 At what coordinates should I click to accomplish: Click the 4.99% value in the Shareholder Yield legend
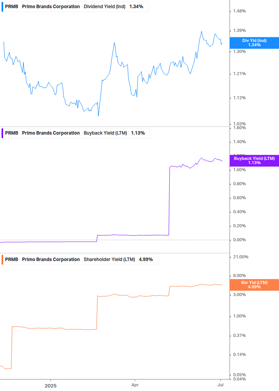pyautogui.click(x=146, y=259)
